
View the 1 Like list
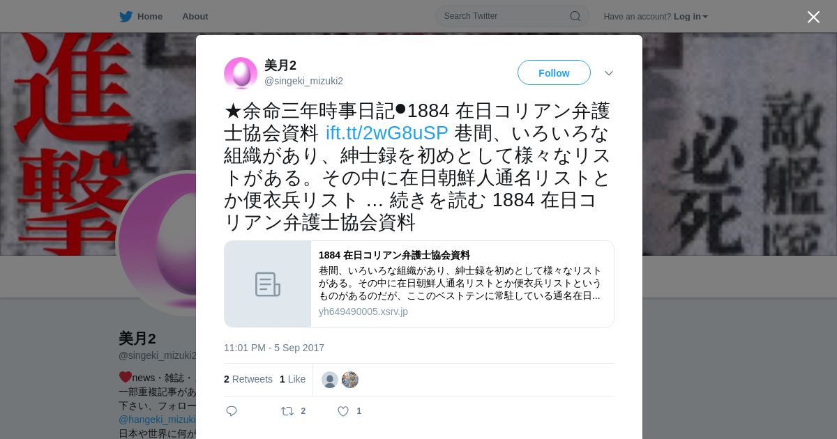pyautogui.click(x=292, y=379)
